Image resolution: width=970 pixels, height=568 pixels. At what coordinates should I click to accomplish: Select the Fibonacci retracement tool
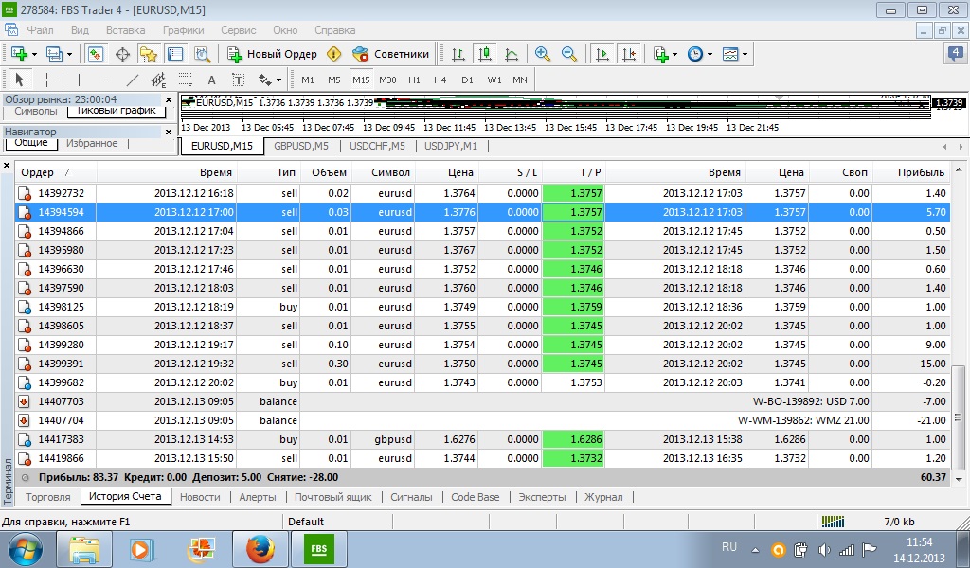(x=185, y=80)
